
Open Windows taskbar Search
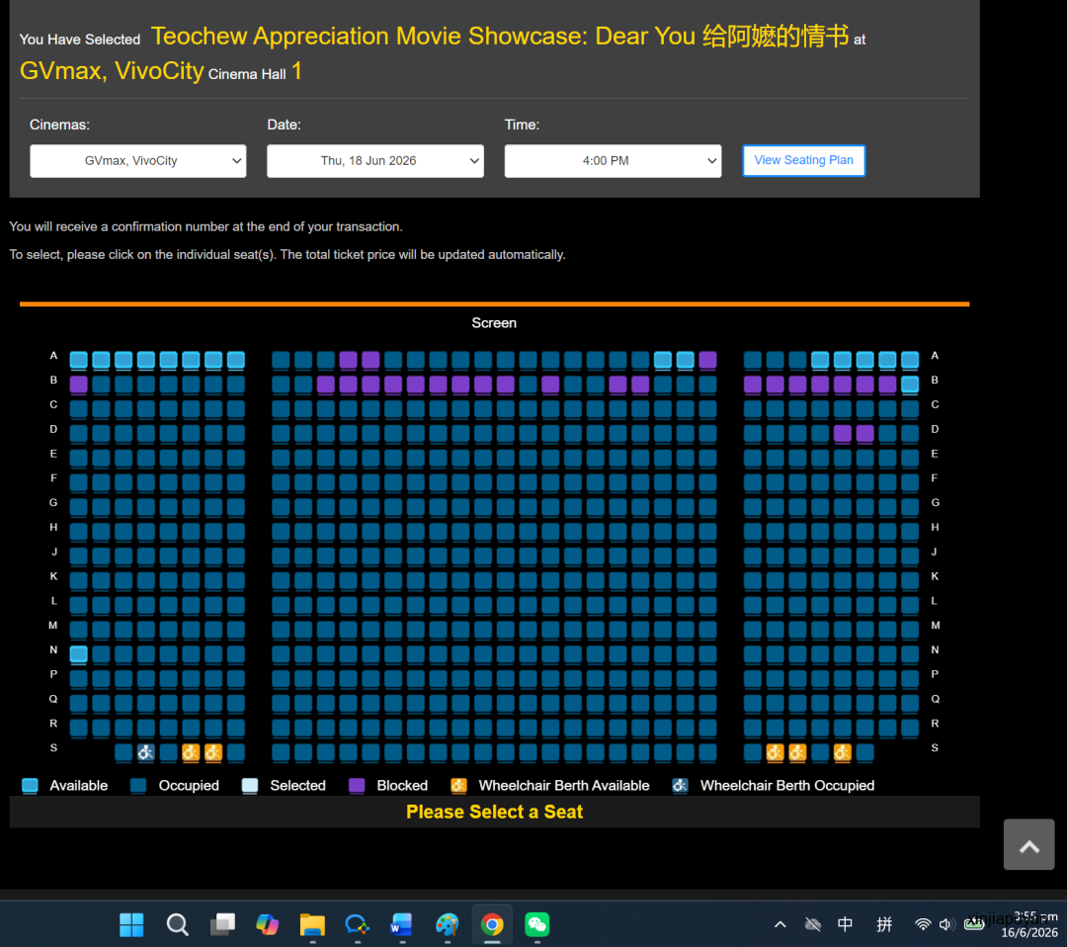click(177, 924)
